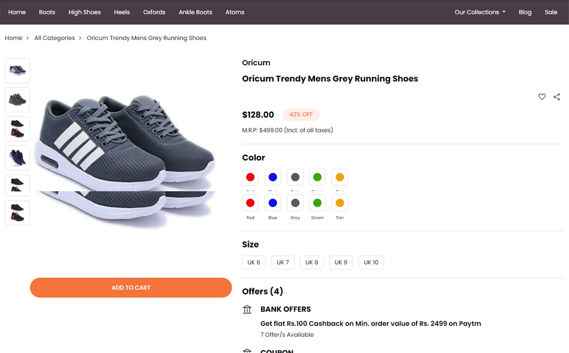569x353 pixels.
Task: Open the High Shoes menu item
Action: 84,12
